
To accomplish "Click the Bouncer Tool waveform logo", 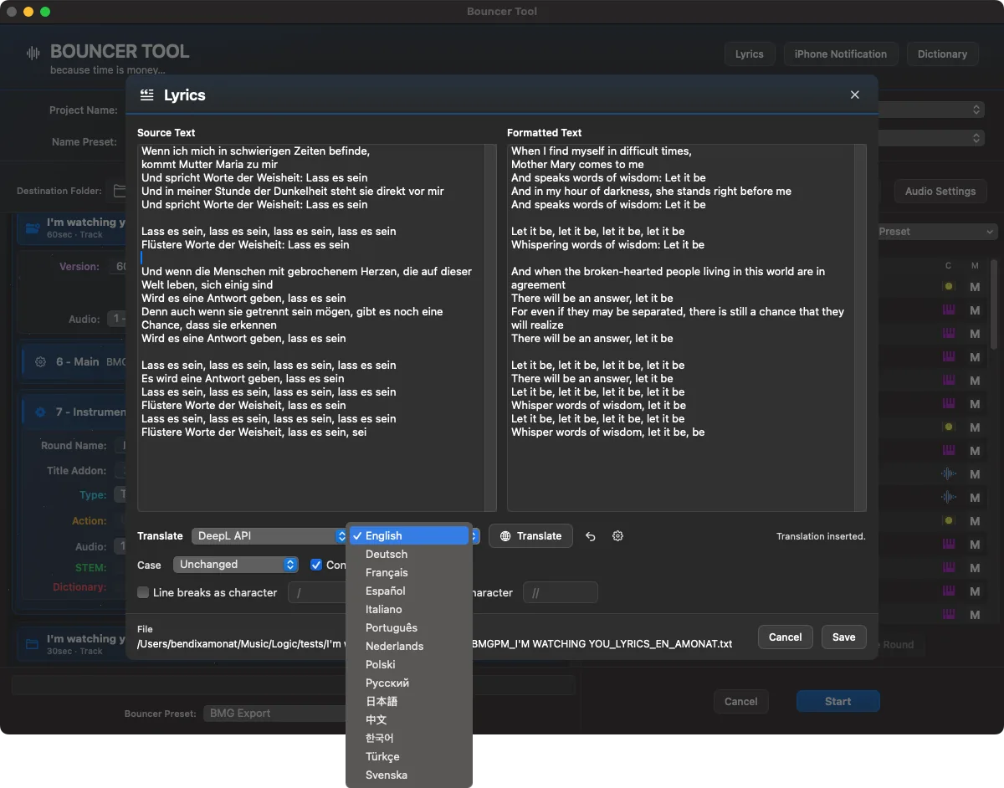I will 33,54.
